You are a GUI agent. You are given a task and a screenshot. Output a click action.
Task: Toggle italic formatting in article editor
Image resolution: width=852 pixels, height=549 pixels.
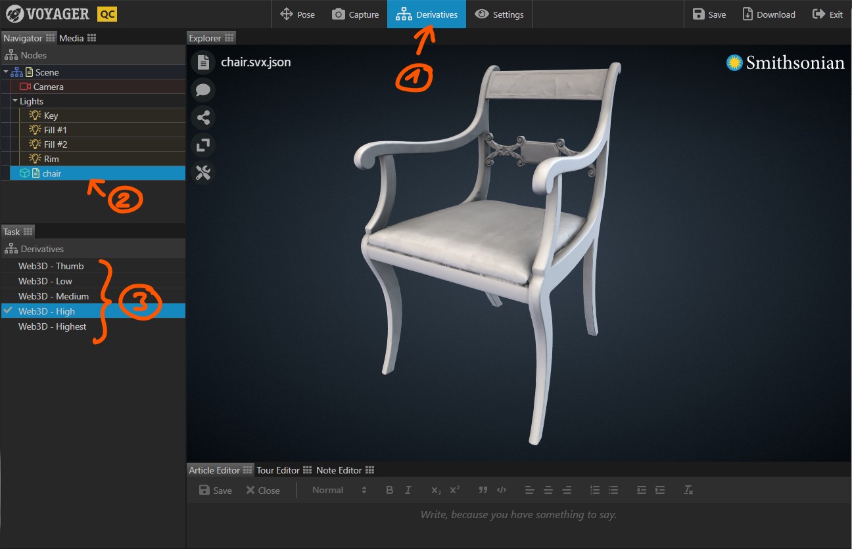(408, 490)
